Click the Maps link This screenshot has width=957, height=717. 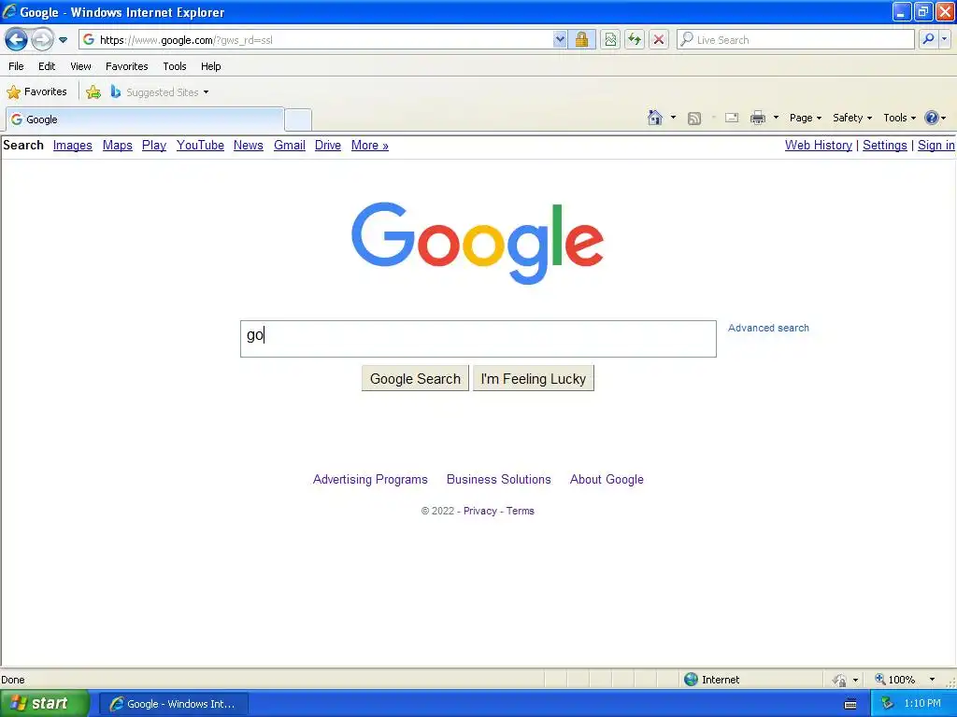pos(117,145)
